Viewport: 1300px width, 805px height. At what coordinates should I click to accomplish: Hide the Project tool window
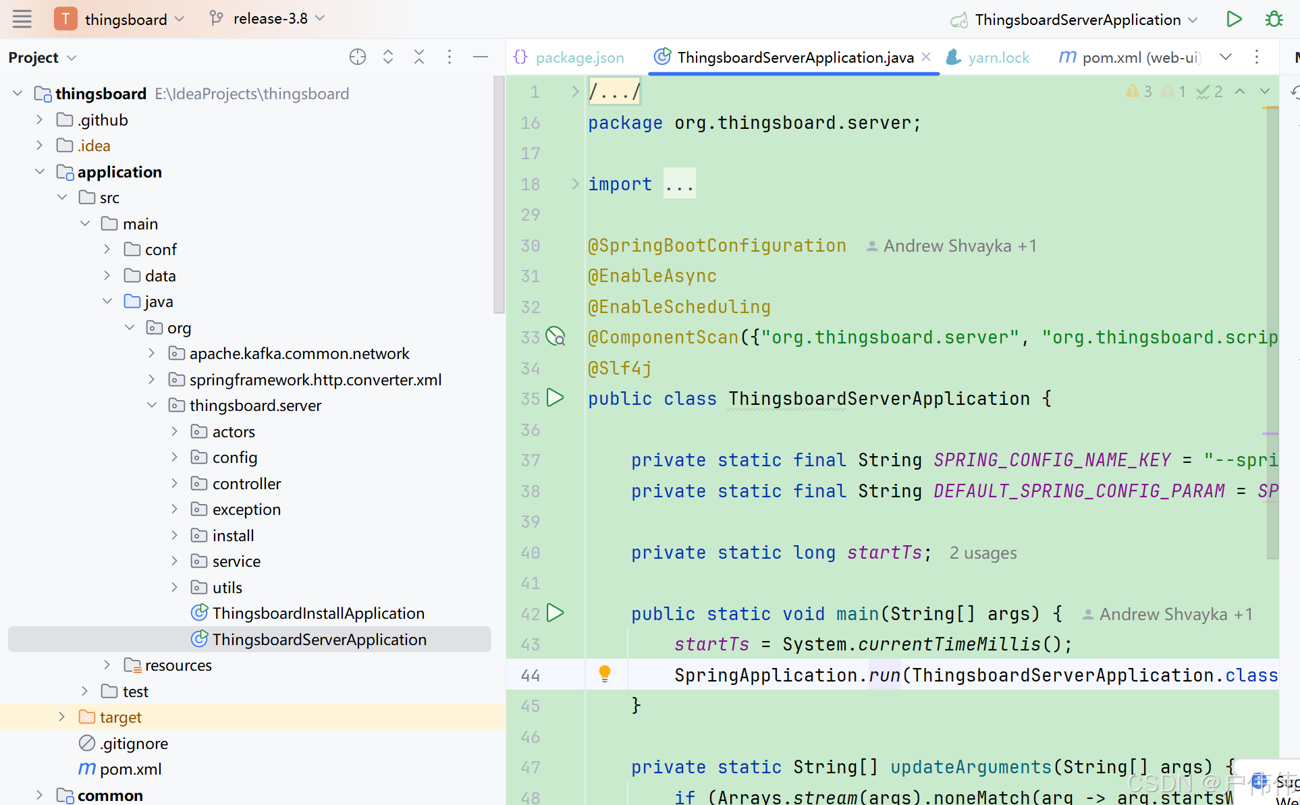point(481,57)
